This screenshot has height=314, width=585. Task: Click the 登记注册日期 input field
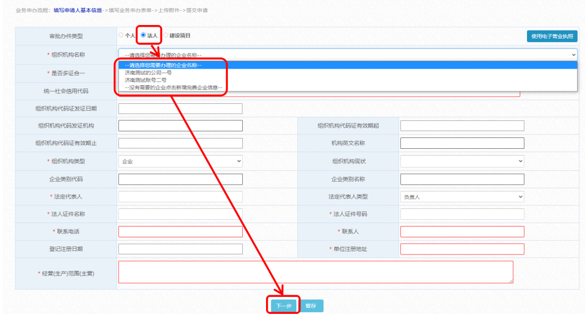coord(180,249)
